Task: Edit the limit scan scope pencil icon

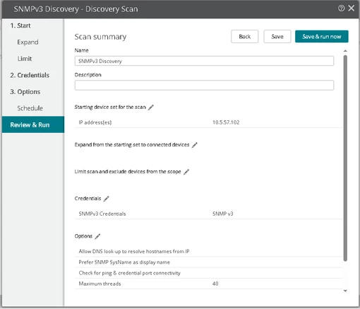Action: (x=186, y=172)
